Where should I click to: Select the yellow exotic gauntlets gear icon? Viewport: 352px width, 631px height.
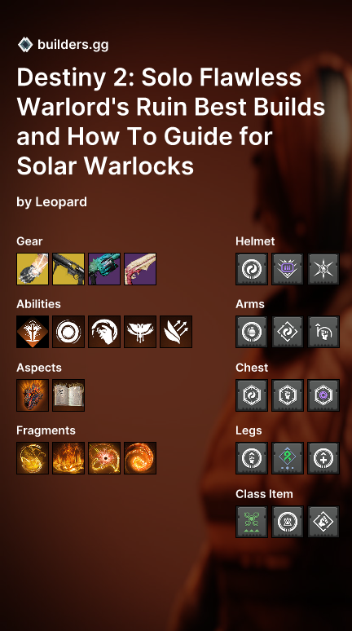(x=33, y=269)
